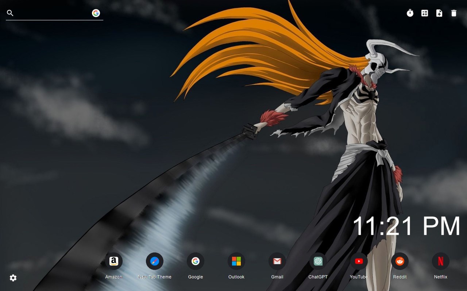467x291 pixels.
Task: Open the Outlook shortcut
Action: (x=236, y=261)
